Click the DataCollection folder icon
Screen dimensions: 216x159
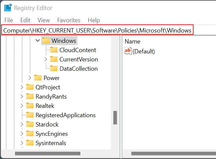point(54,69)
